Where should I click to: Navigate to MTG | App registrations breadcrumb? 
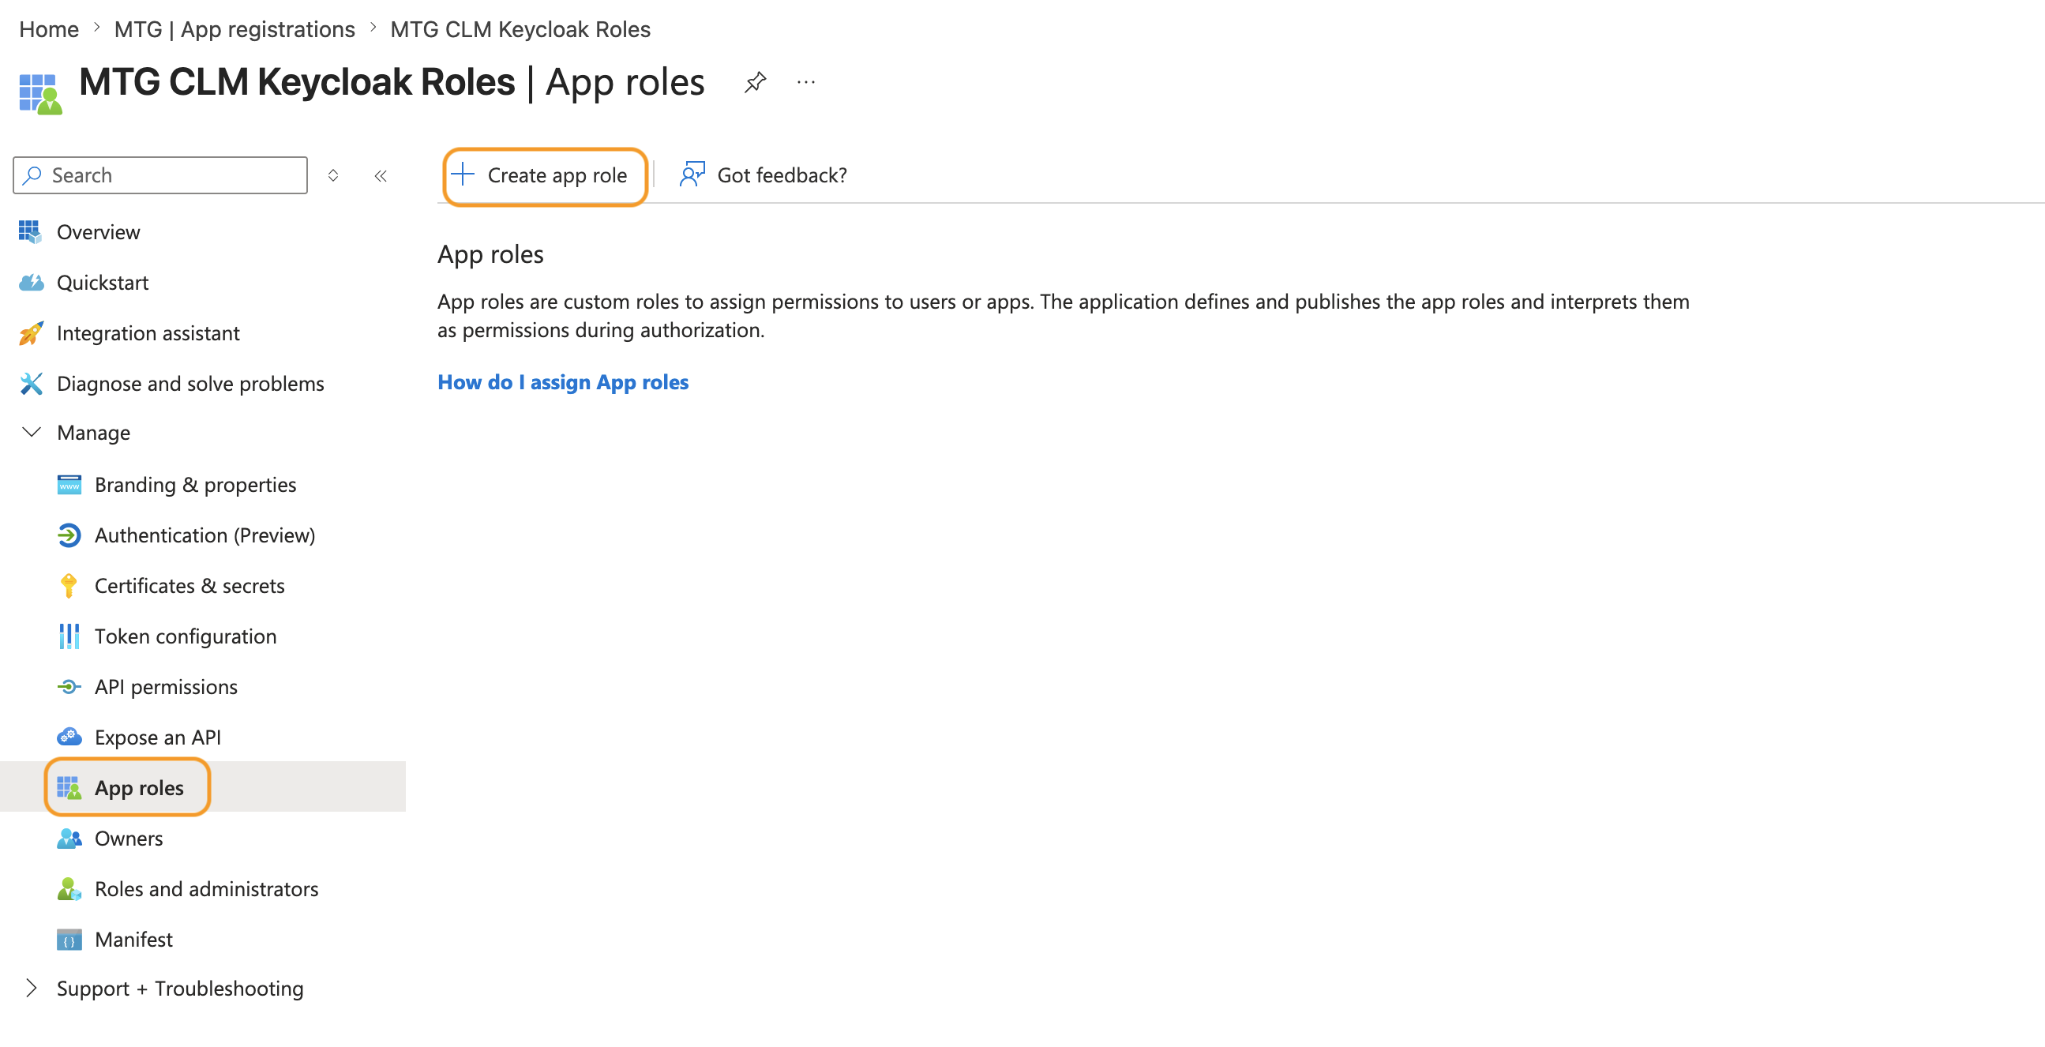pyautogui.click(x=235, y=29)
